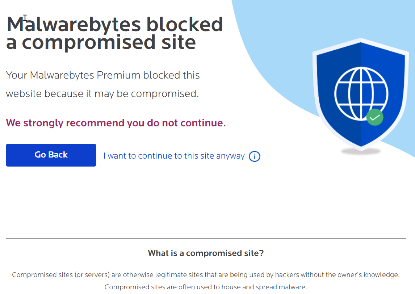
Task: Click the shadow beneath the shield graphic
Action: 361,151
